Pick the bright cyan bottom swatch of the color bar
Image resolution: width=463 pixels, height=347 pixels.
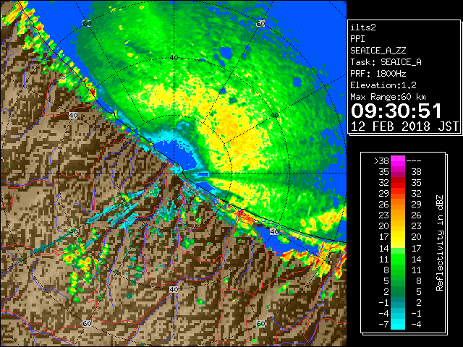398,325
